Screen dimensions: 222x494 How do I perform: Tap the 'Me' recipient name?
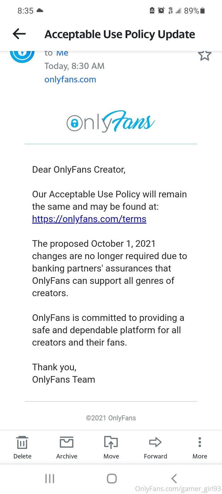tap(62, 53)
